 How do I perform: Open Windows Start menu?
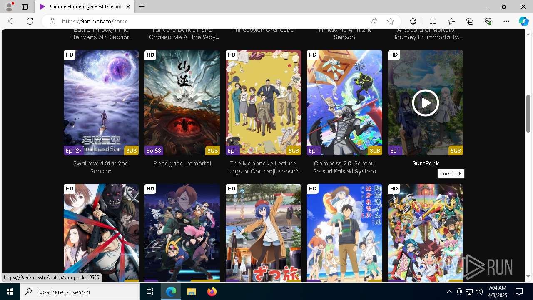[10, 292]
